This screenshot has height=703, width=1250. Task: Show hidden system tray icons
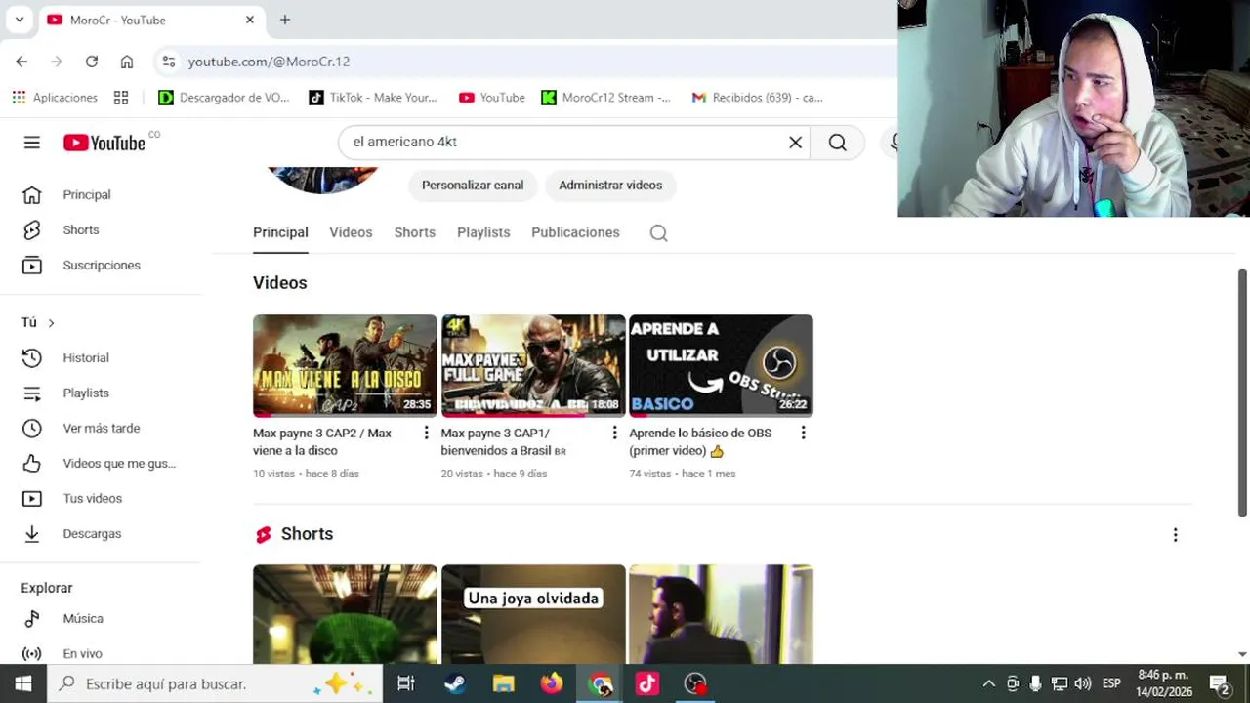[988, 683]
